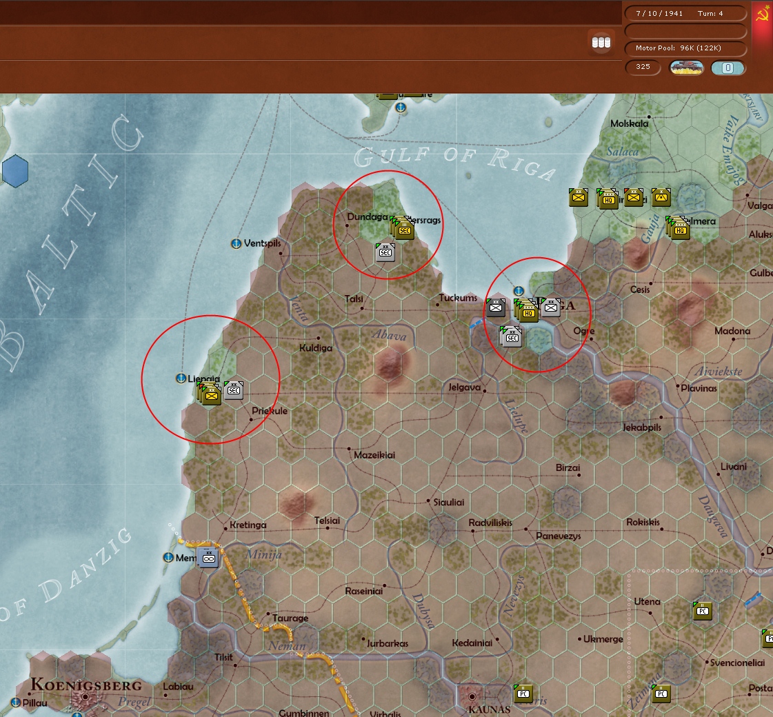This screenshot has height=717, width=773.
Task: Select the PC unit in the bottom right corner
Action: [x=661, y=694]
